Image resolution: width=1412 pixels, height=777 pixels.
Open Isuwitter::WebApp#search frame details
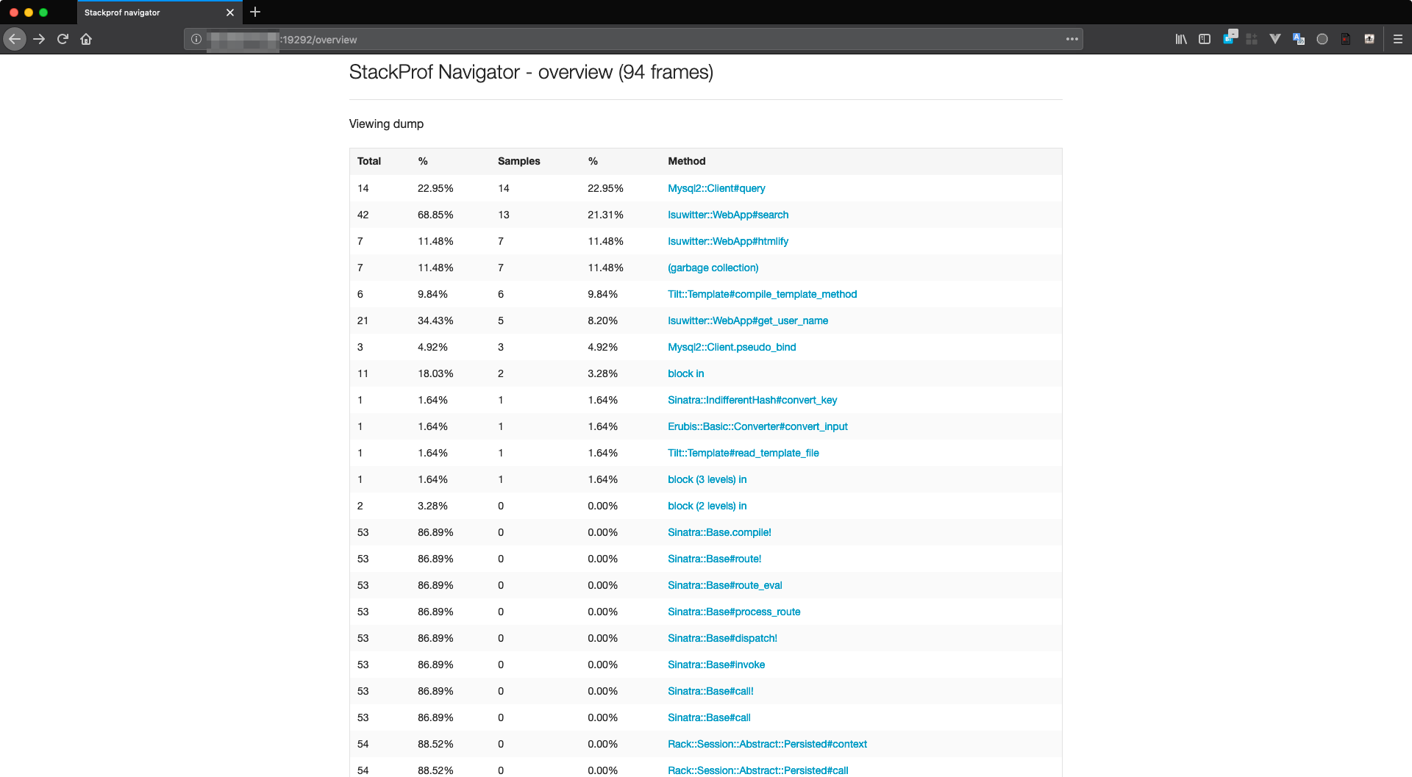click(x=728, y=215)
